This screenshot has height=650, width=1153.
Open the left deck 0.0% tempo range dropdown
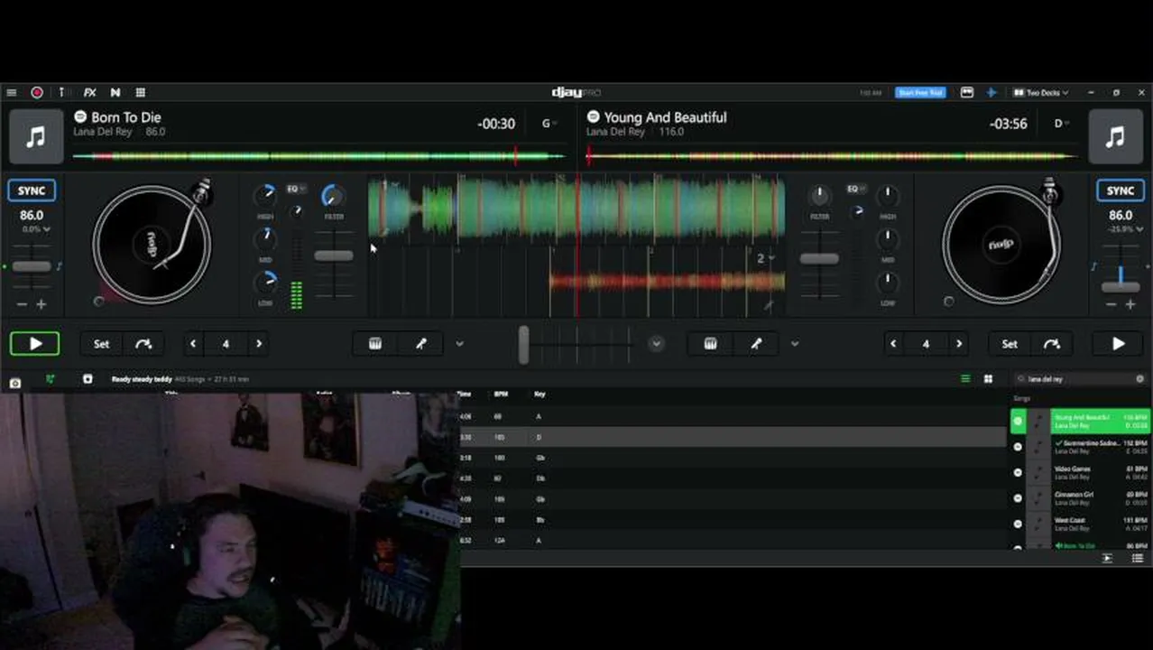tap(36, 229)
